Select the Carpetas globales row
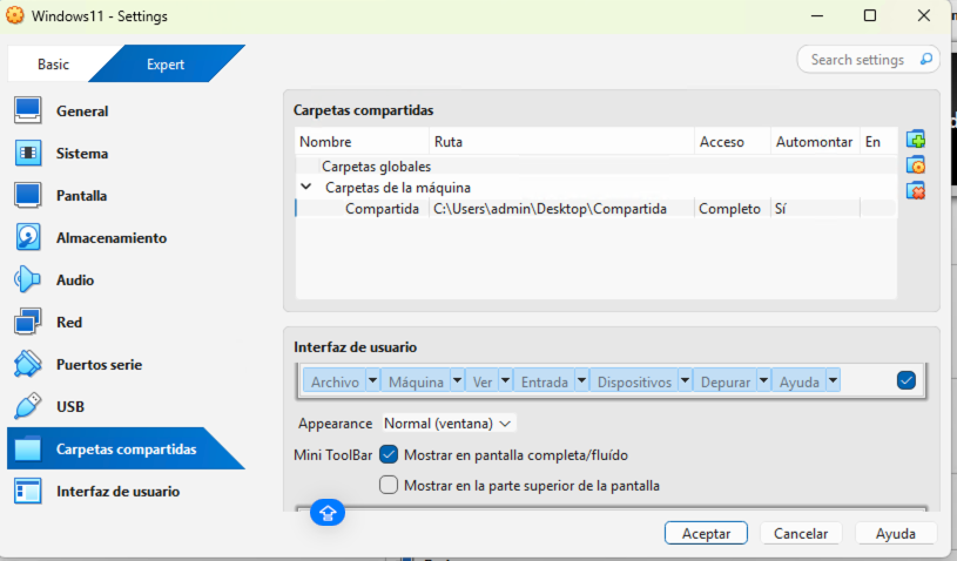The height and width of the screenshot is (561, 957). coord(596,166)
